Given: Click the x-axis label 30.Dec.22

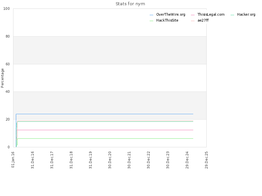Looking at the screenshot, I should pos(148,160).
